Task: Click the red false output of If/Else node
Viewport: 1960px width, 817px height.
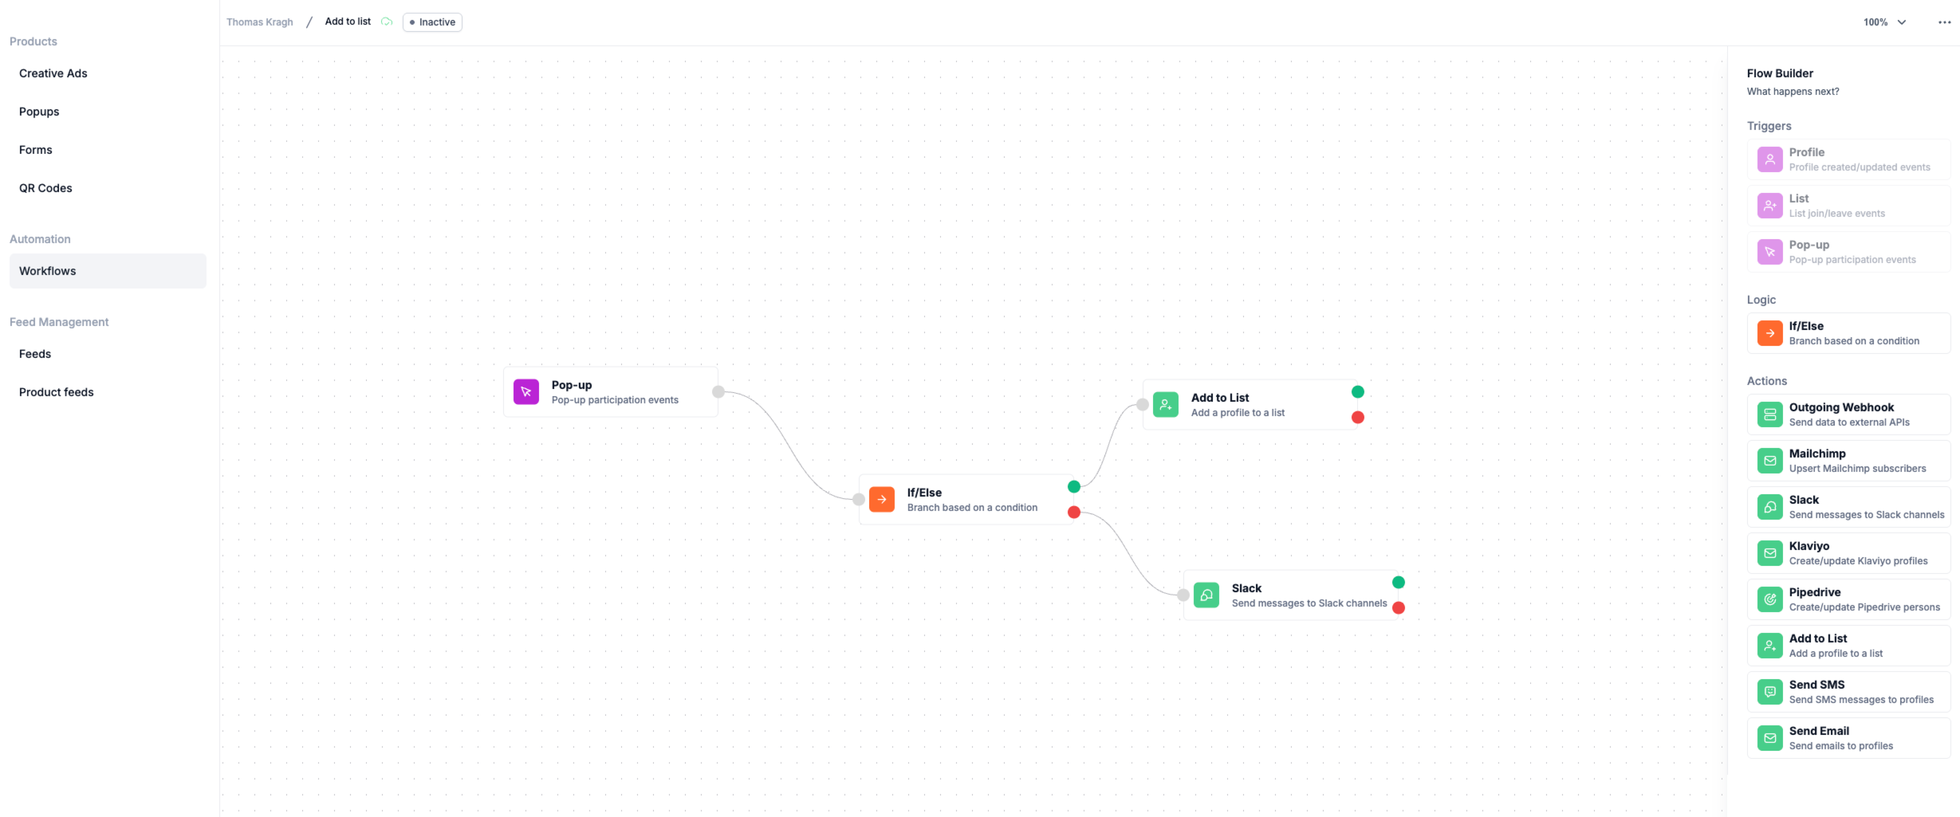Action: pyautogui.click(x=1074, y=512)
